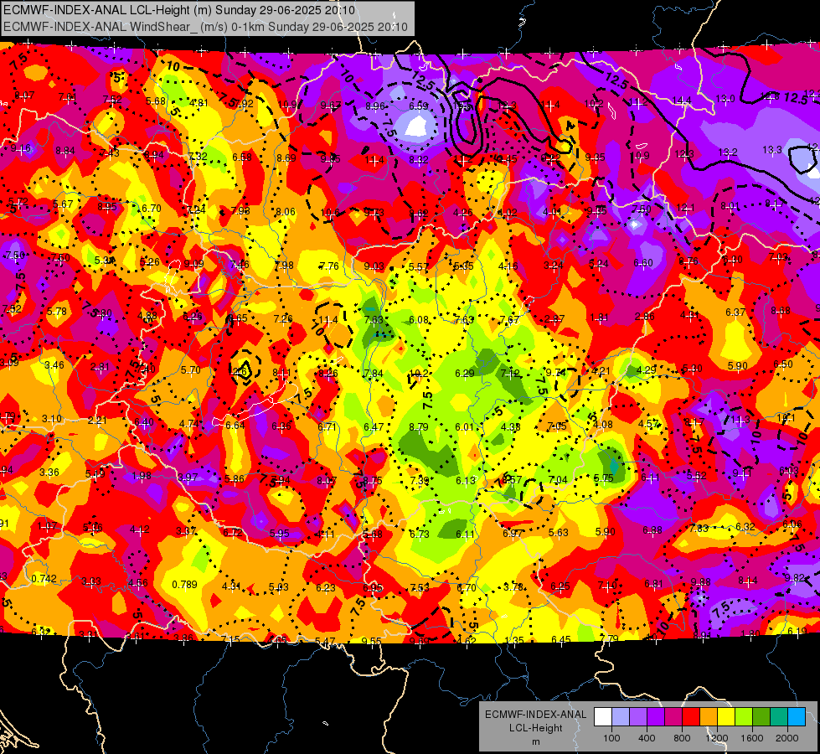Click the grid value 0.789
Viewport: 820px width, 754px height.
(184, 585)
